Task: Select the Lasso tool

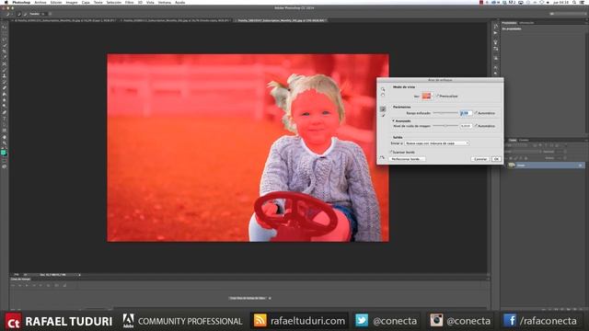Action: pyautogui.click(x=4, y=40)
